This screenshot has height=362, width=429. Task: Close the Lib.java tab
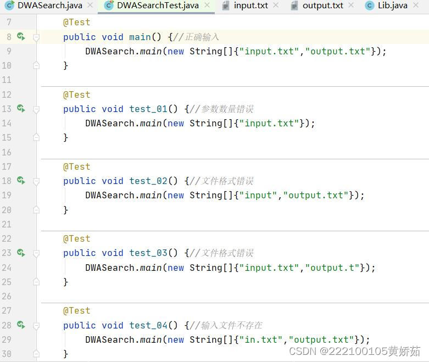pyautogui.click(x=416, y=5)
